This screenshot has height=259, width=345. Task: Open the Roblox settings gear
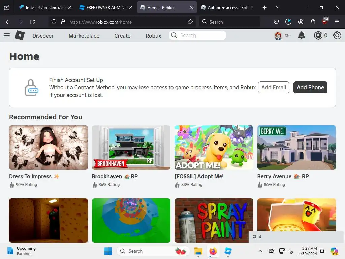tap(337, 35)
